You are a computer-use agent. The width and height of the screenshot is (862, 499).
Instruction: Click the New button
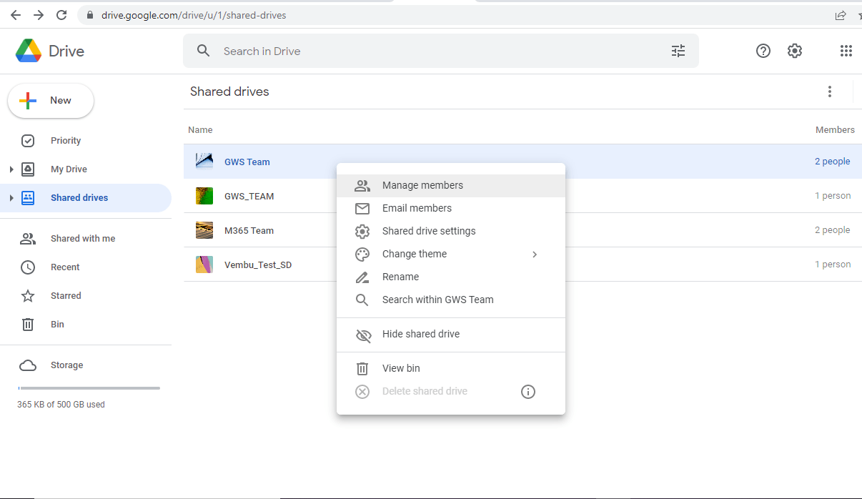pos(51,101)
